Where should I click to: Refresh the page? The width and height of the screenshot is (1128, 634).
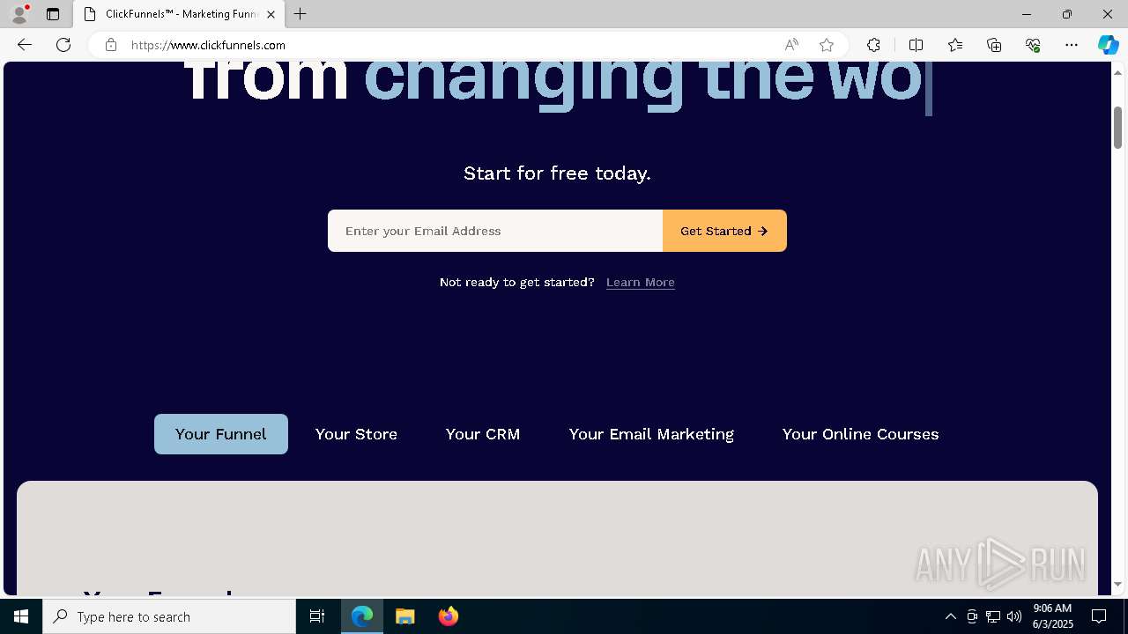pyautogui.click(x=63, y=45)
